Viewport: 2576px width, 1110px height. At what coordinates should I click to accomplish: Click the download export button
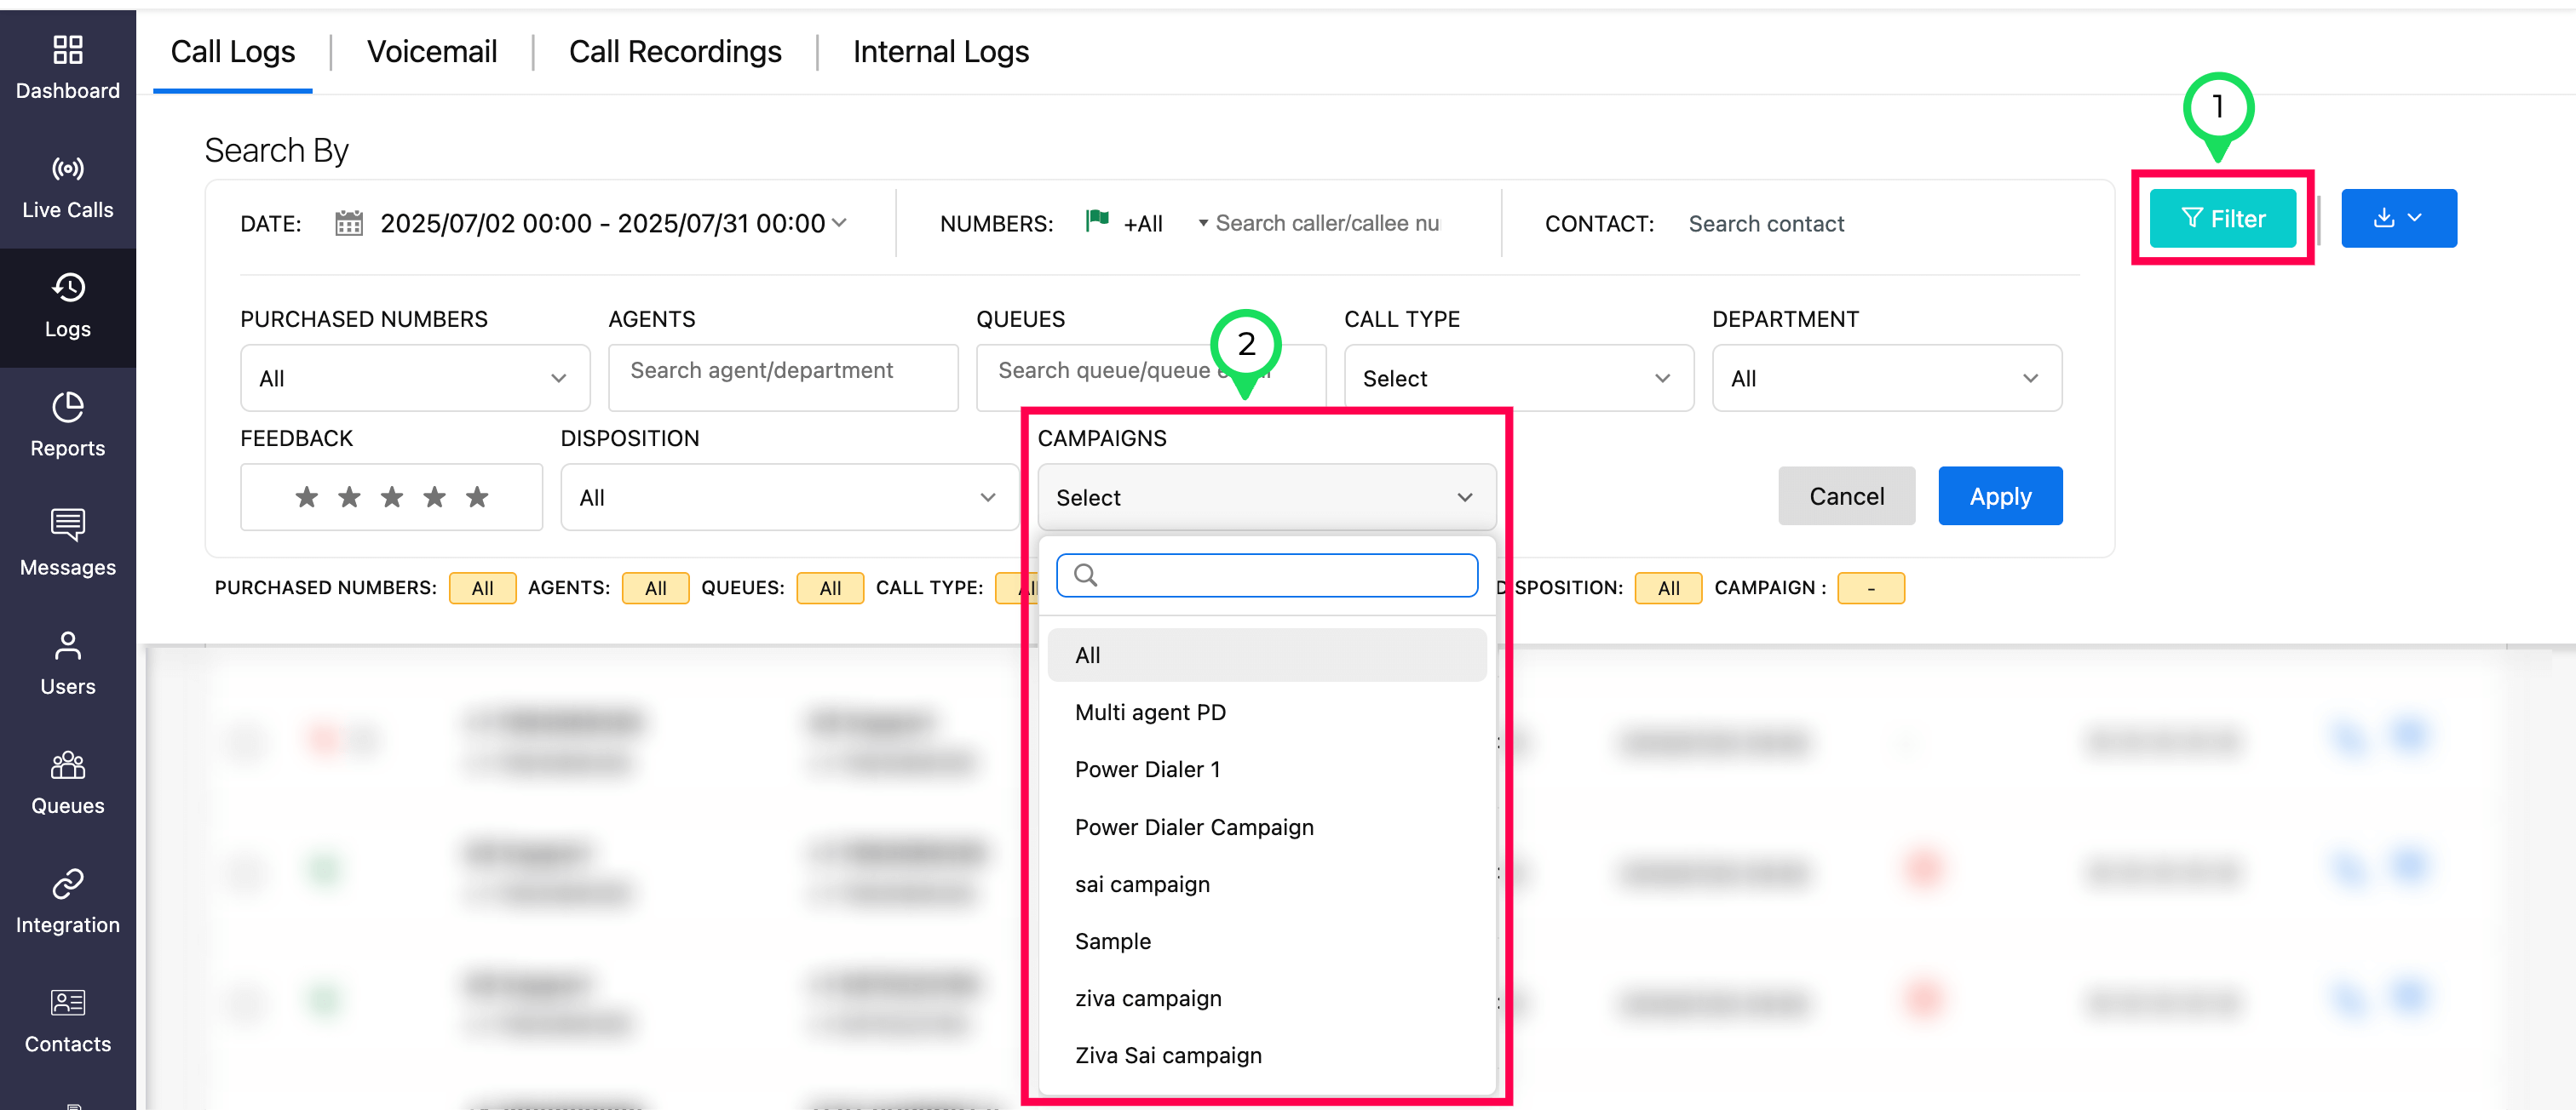[x=2397, y=218]
